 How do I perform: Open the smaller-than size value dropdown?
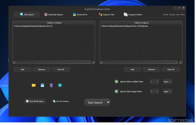[155, 82]
